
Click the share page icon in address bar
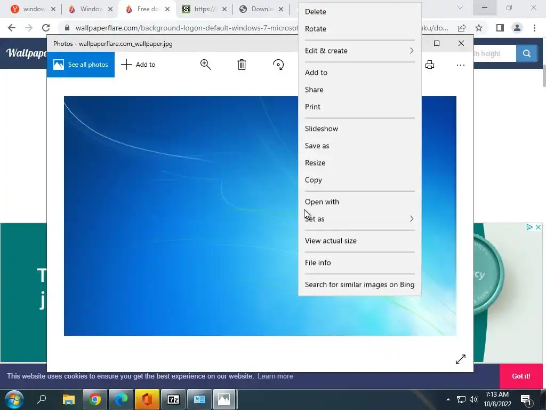462,28
